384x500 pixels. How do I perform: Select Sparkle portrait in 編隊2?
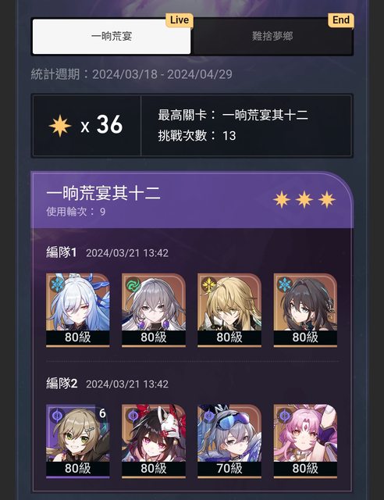point(154,441)
